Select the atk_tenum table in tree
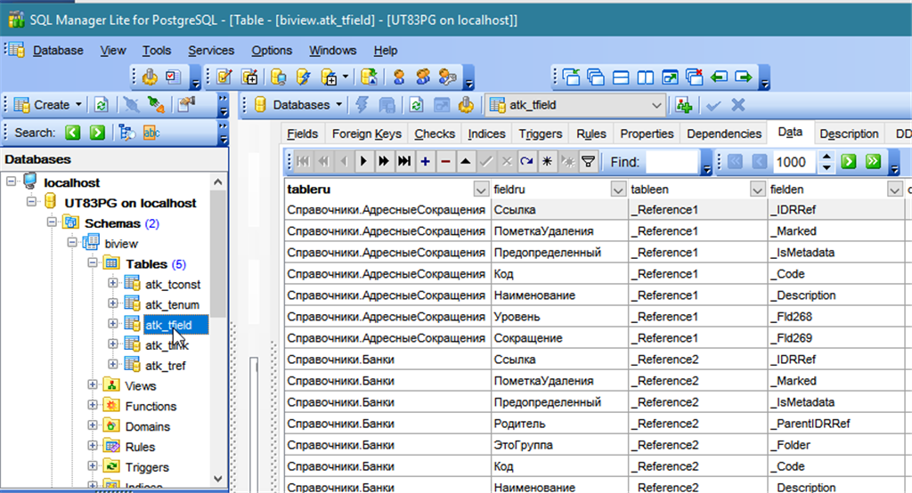This screenshot has width=912, height=493. (172, 304)
